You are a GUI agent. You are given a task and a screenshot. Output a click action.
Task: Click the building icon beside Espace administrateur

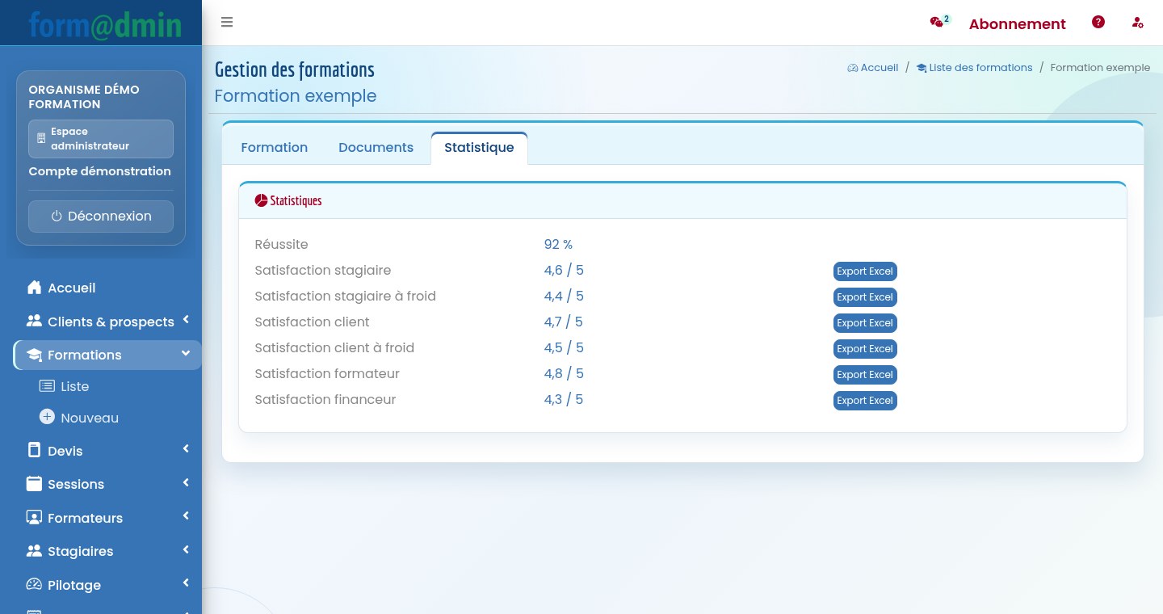tap(41, 139)
